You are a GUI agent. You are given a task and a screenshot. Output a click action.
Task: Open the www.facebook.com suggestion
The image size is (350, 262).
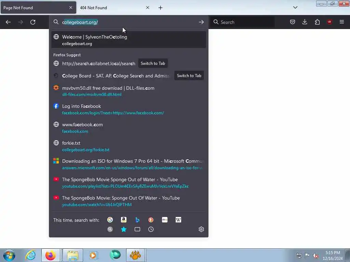click(x=129, y=128)
